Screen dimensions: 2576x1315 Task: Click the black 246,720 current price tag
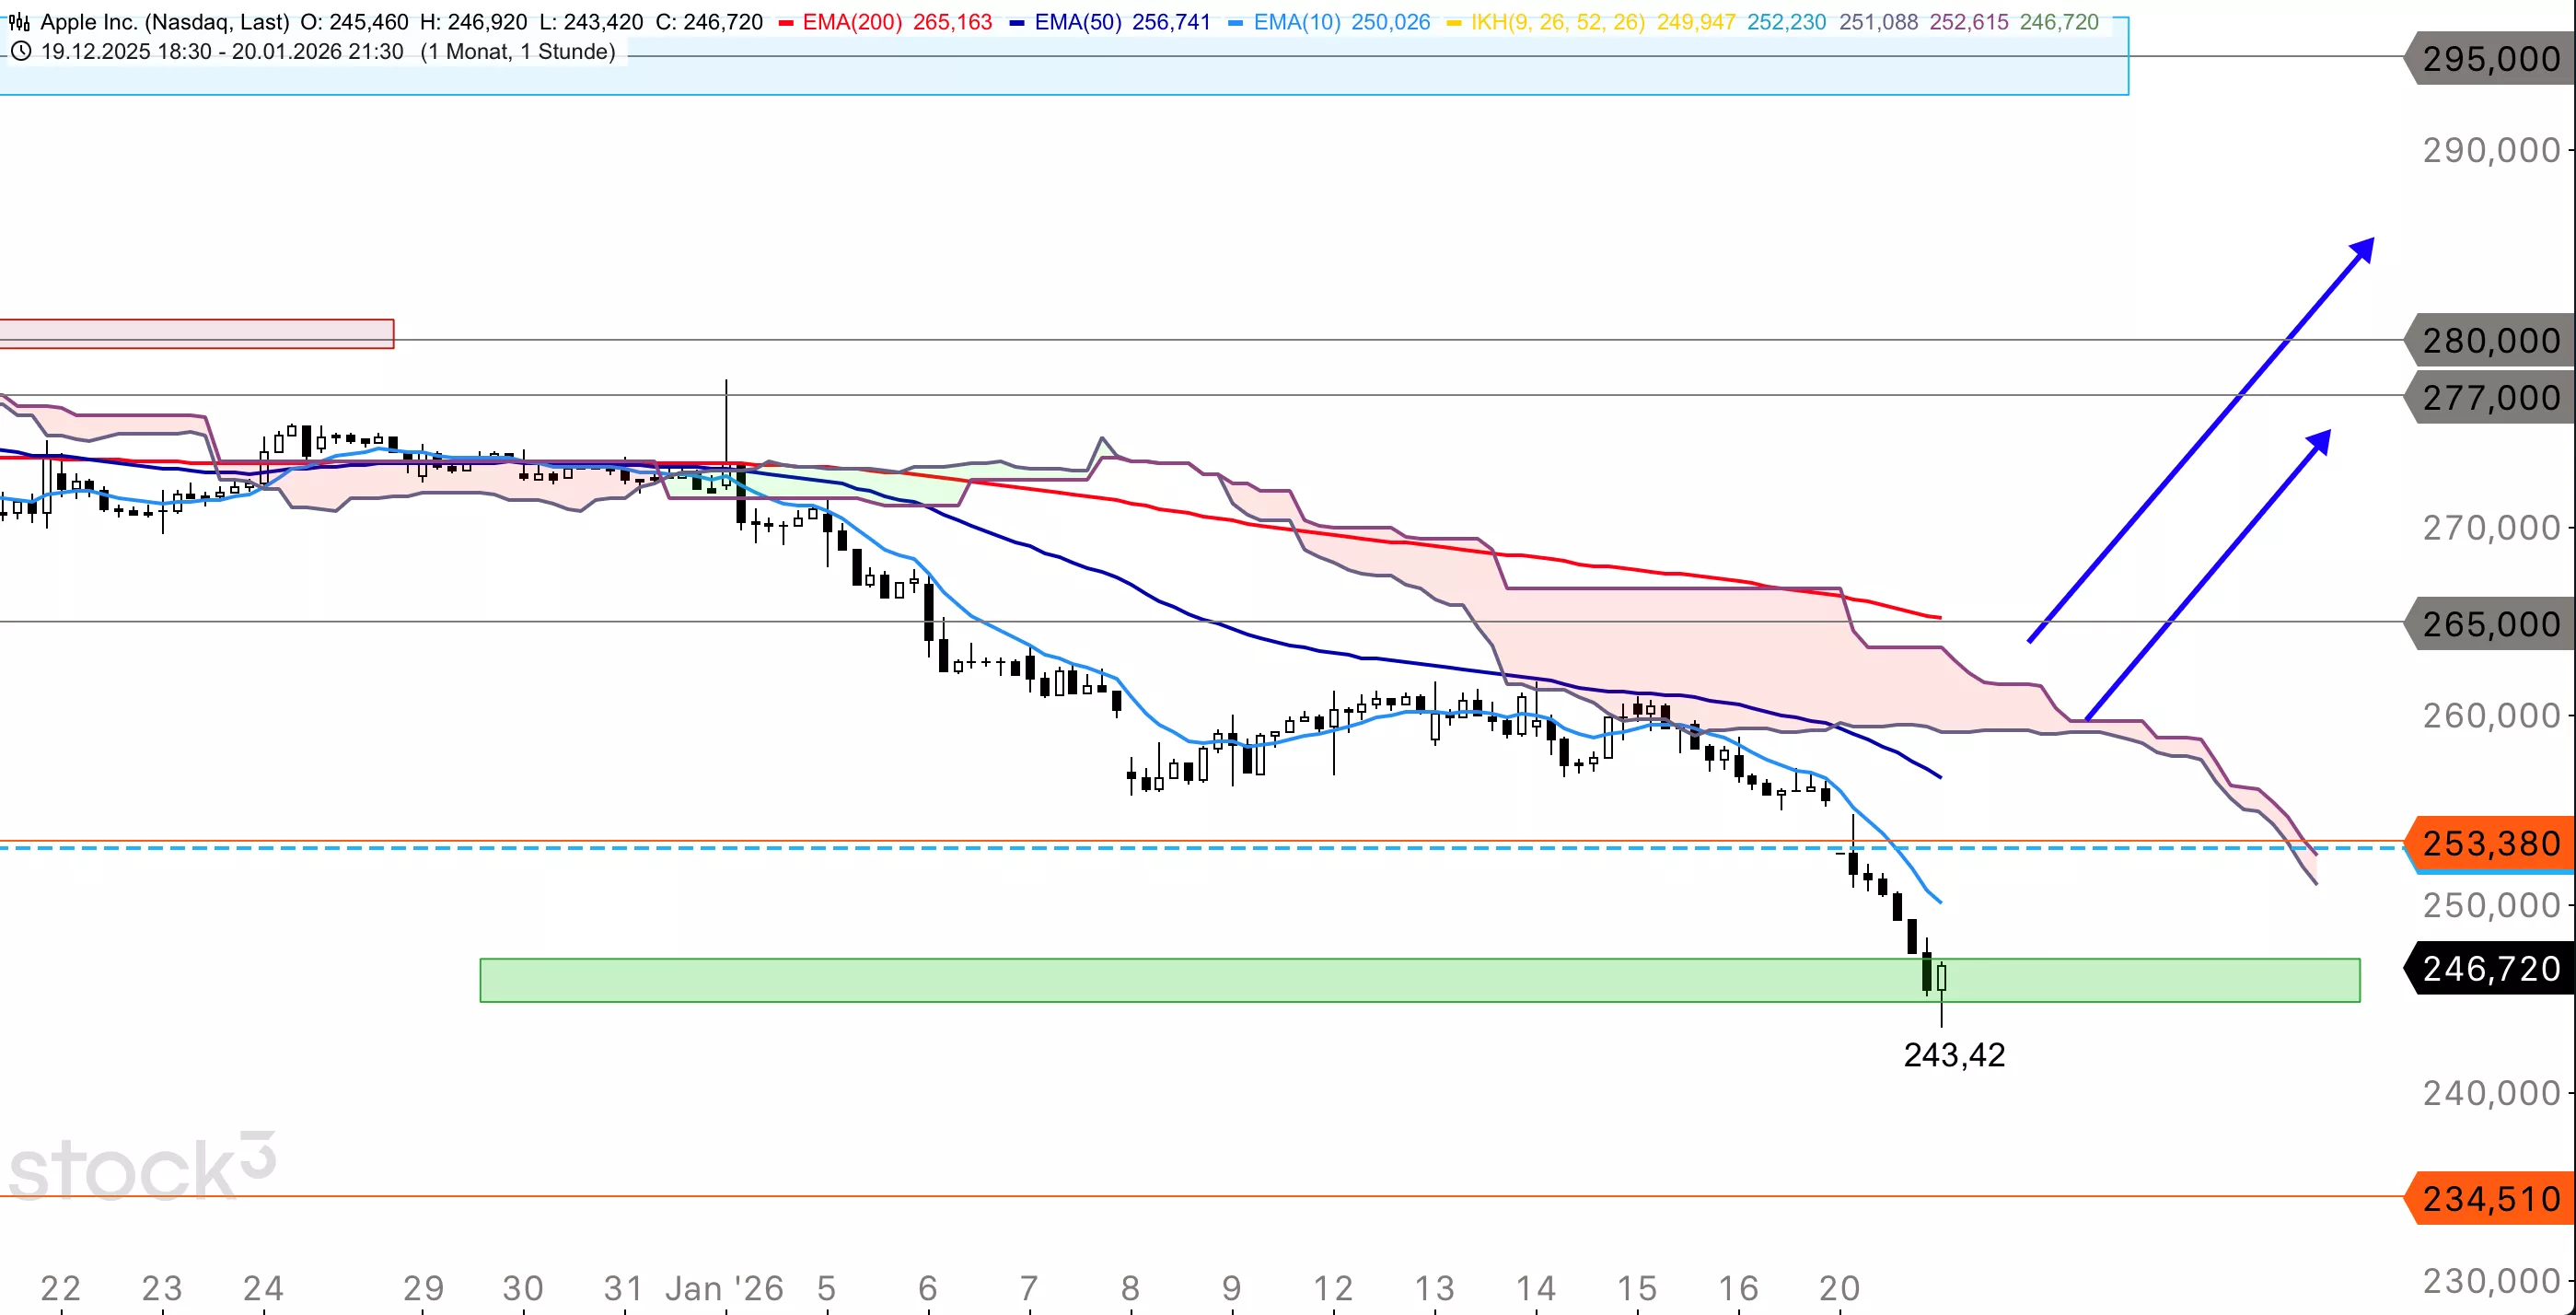coord(2490,969)
